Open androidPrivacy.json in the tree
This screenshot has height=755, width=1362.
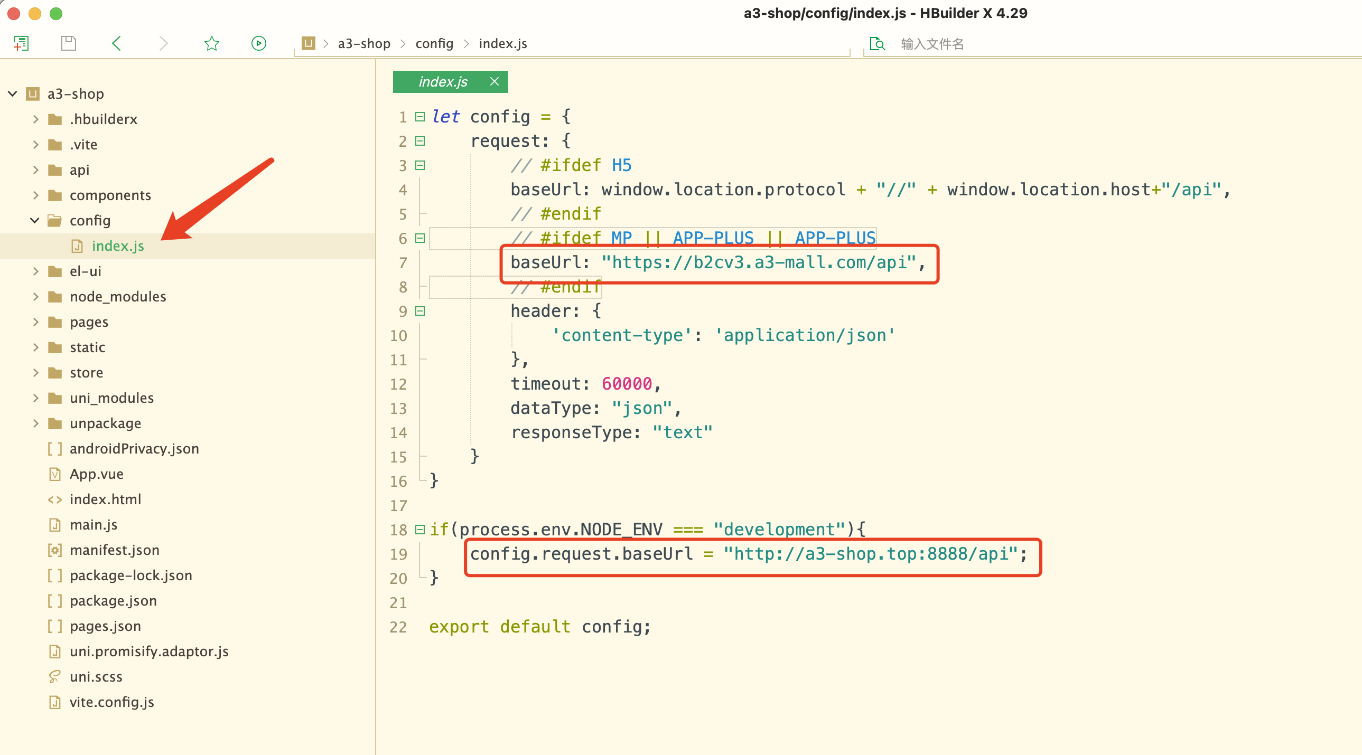coord(134,449)
